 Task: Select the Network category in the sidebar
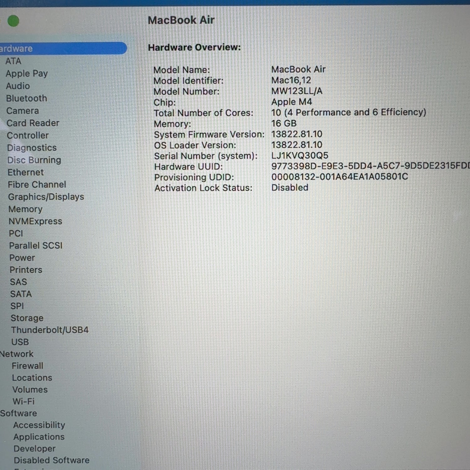[17, 354]
